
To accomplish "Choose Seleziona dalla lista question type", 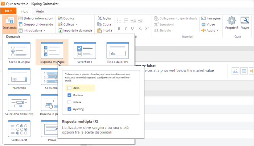I will pos(19,105).
